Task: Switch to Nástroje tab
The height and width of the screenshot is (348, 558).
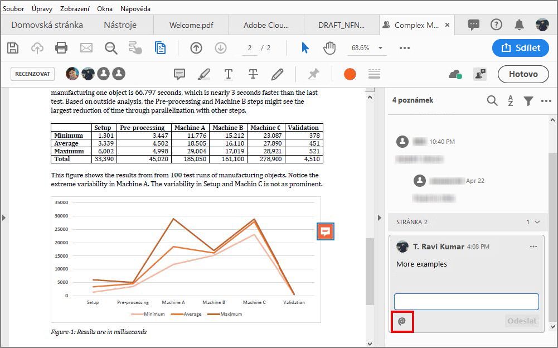Action: coord(120,25)
